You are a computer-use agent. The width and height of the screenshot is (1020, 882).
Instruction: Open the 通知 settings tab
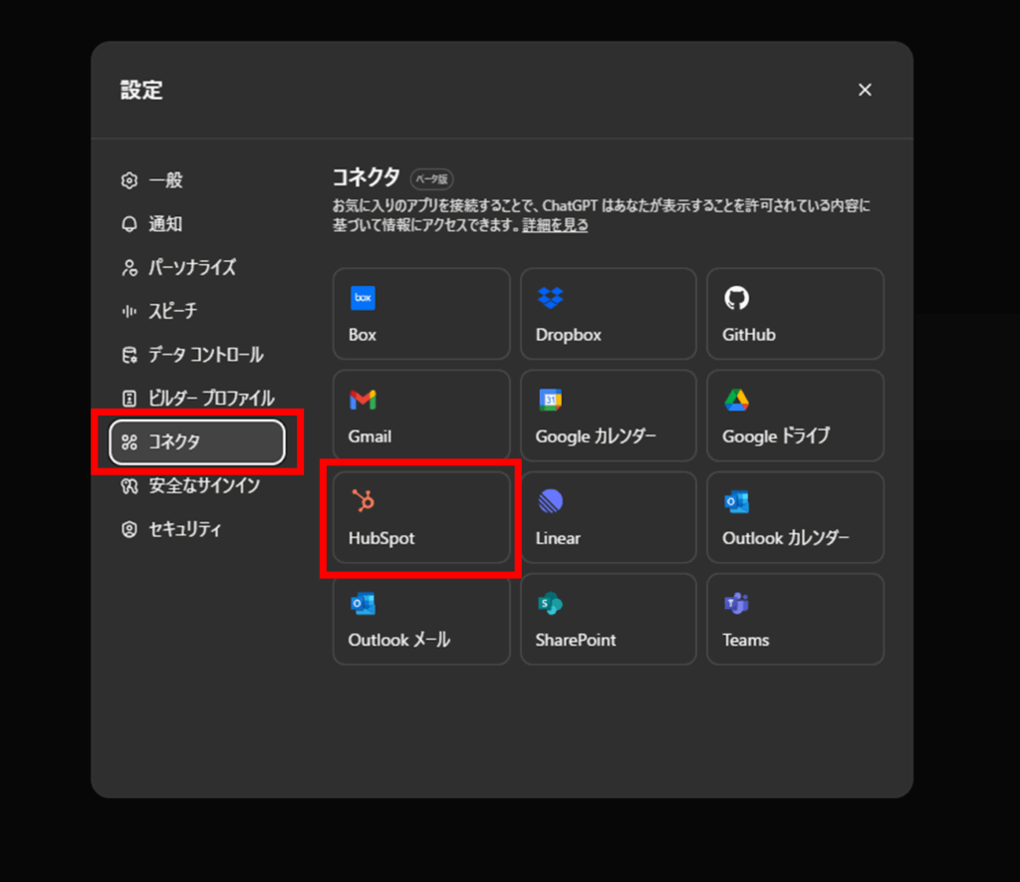197,224
